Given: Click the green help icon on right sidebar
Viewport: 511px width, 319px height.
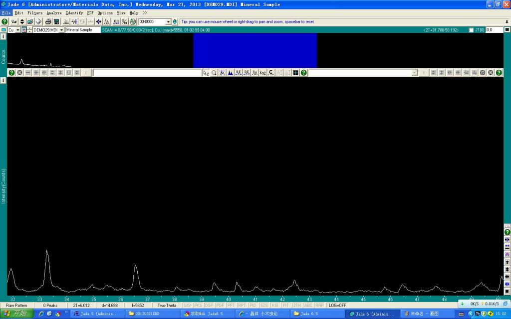Looking at the screenshot, I should click(x=507, y=232).
